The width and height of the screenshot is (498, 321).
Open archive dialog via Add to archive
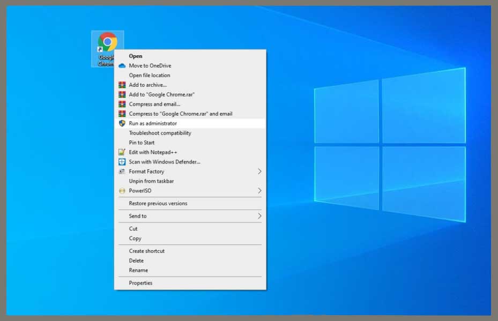click(x=147, y=85)
